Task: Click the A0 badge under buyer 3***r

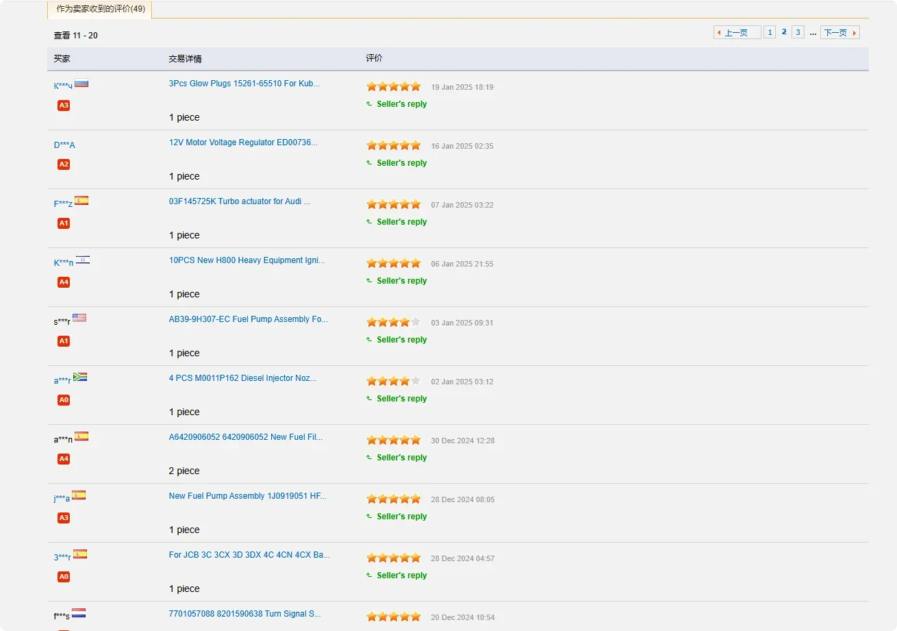Action: tap(64, 577)
